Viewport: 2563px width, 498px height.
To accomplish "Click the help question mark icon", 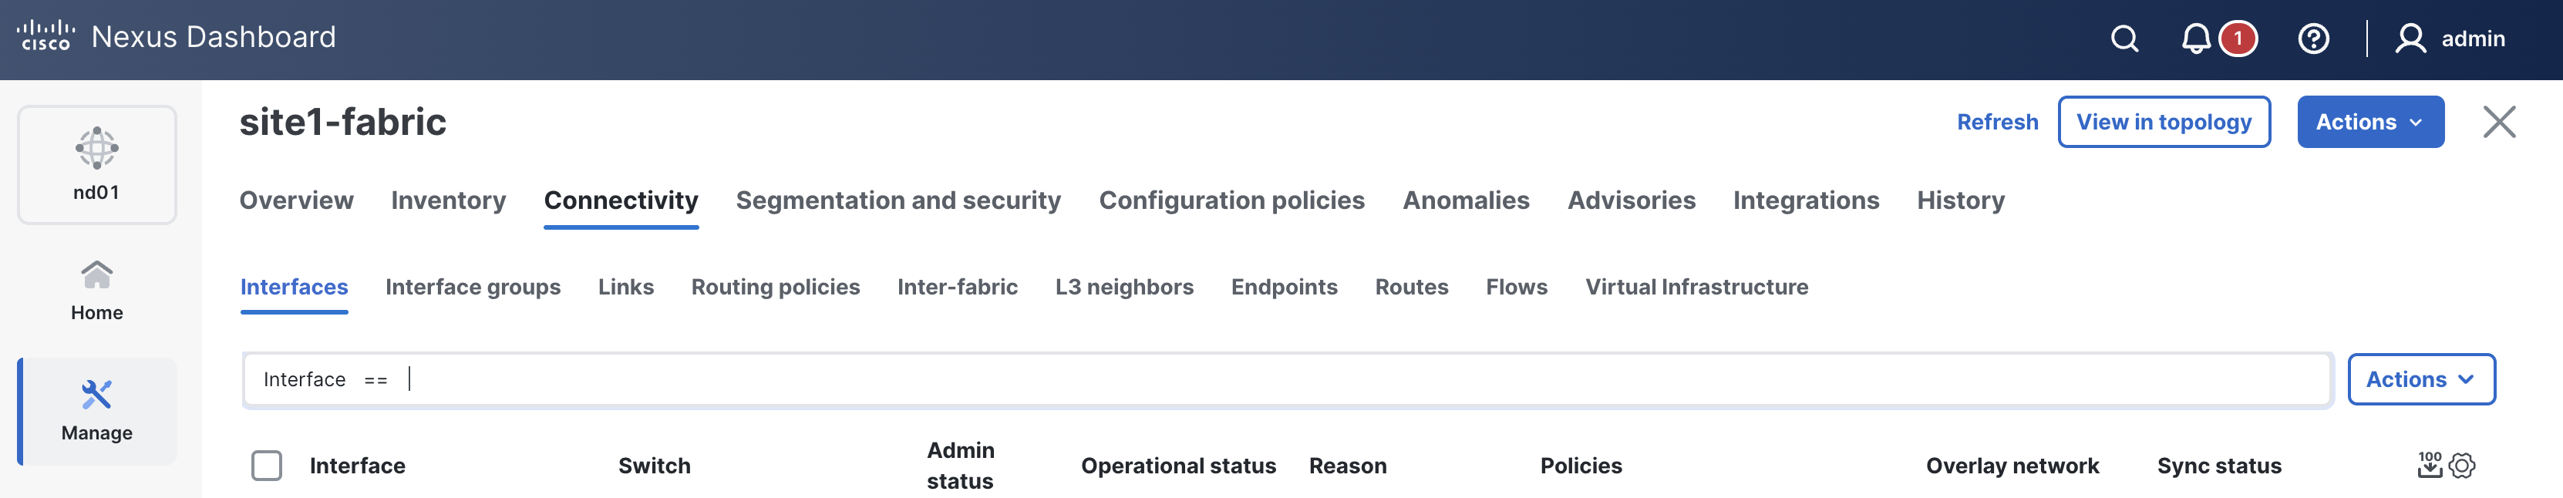I will click(x=2313, y=39).
